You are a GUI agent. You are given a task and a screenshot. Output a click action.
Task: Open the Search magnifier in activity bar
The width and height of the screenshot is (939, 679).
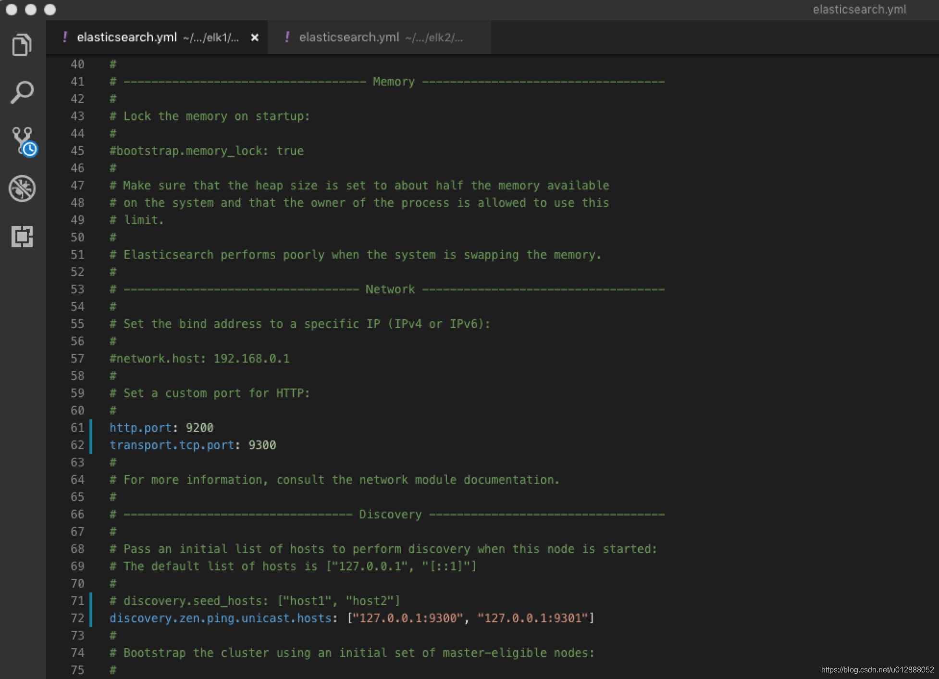[x=22, y=92]
